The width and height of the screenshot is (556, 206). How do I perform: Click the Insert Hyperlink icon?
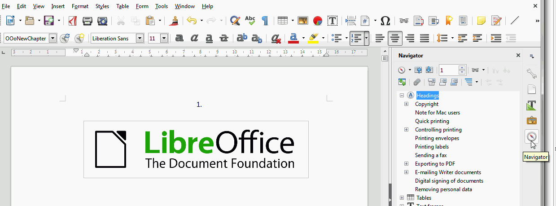[x=404, y=21]
